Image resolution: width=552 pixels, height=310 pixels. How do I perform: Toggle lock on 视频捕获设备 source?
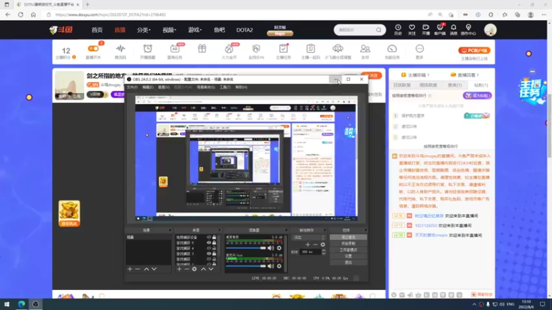pos(214,238)
